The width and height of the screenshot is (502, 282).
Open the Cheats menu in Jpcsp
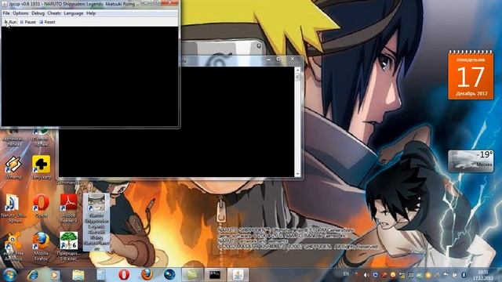pos(54,13)
